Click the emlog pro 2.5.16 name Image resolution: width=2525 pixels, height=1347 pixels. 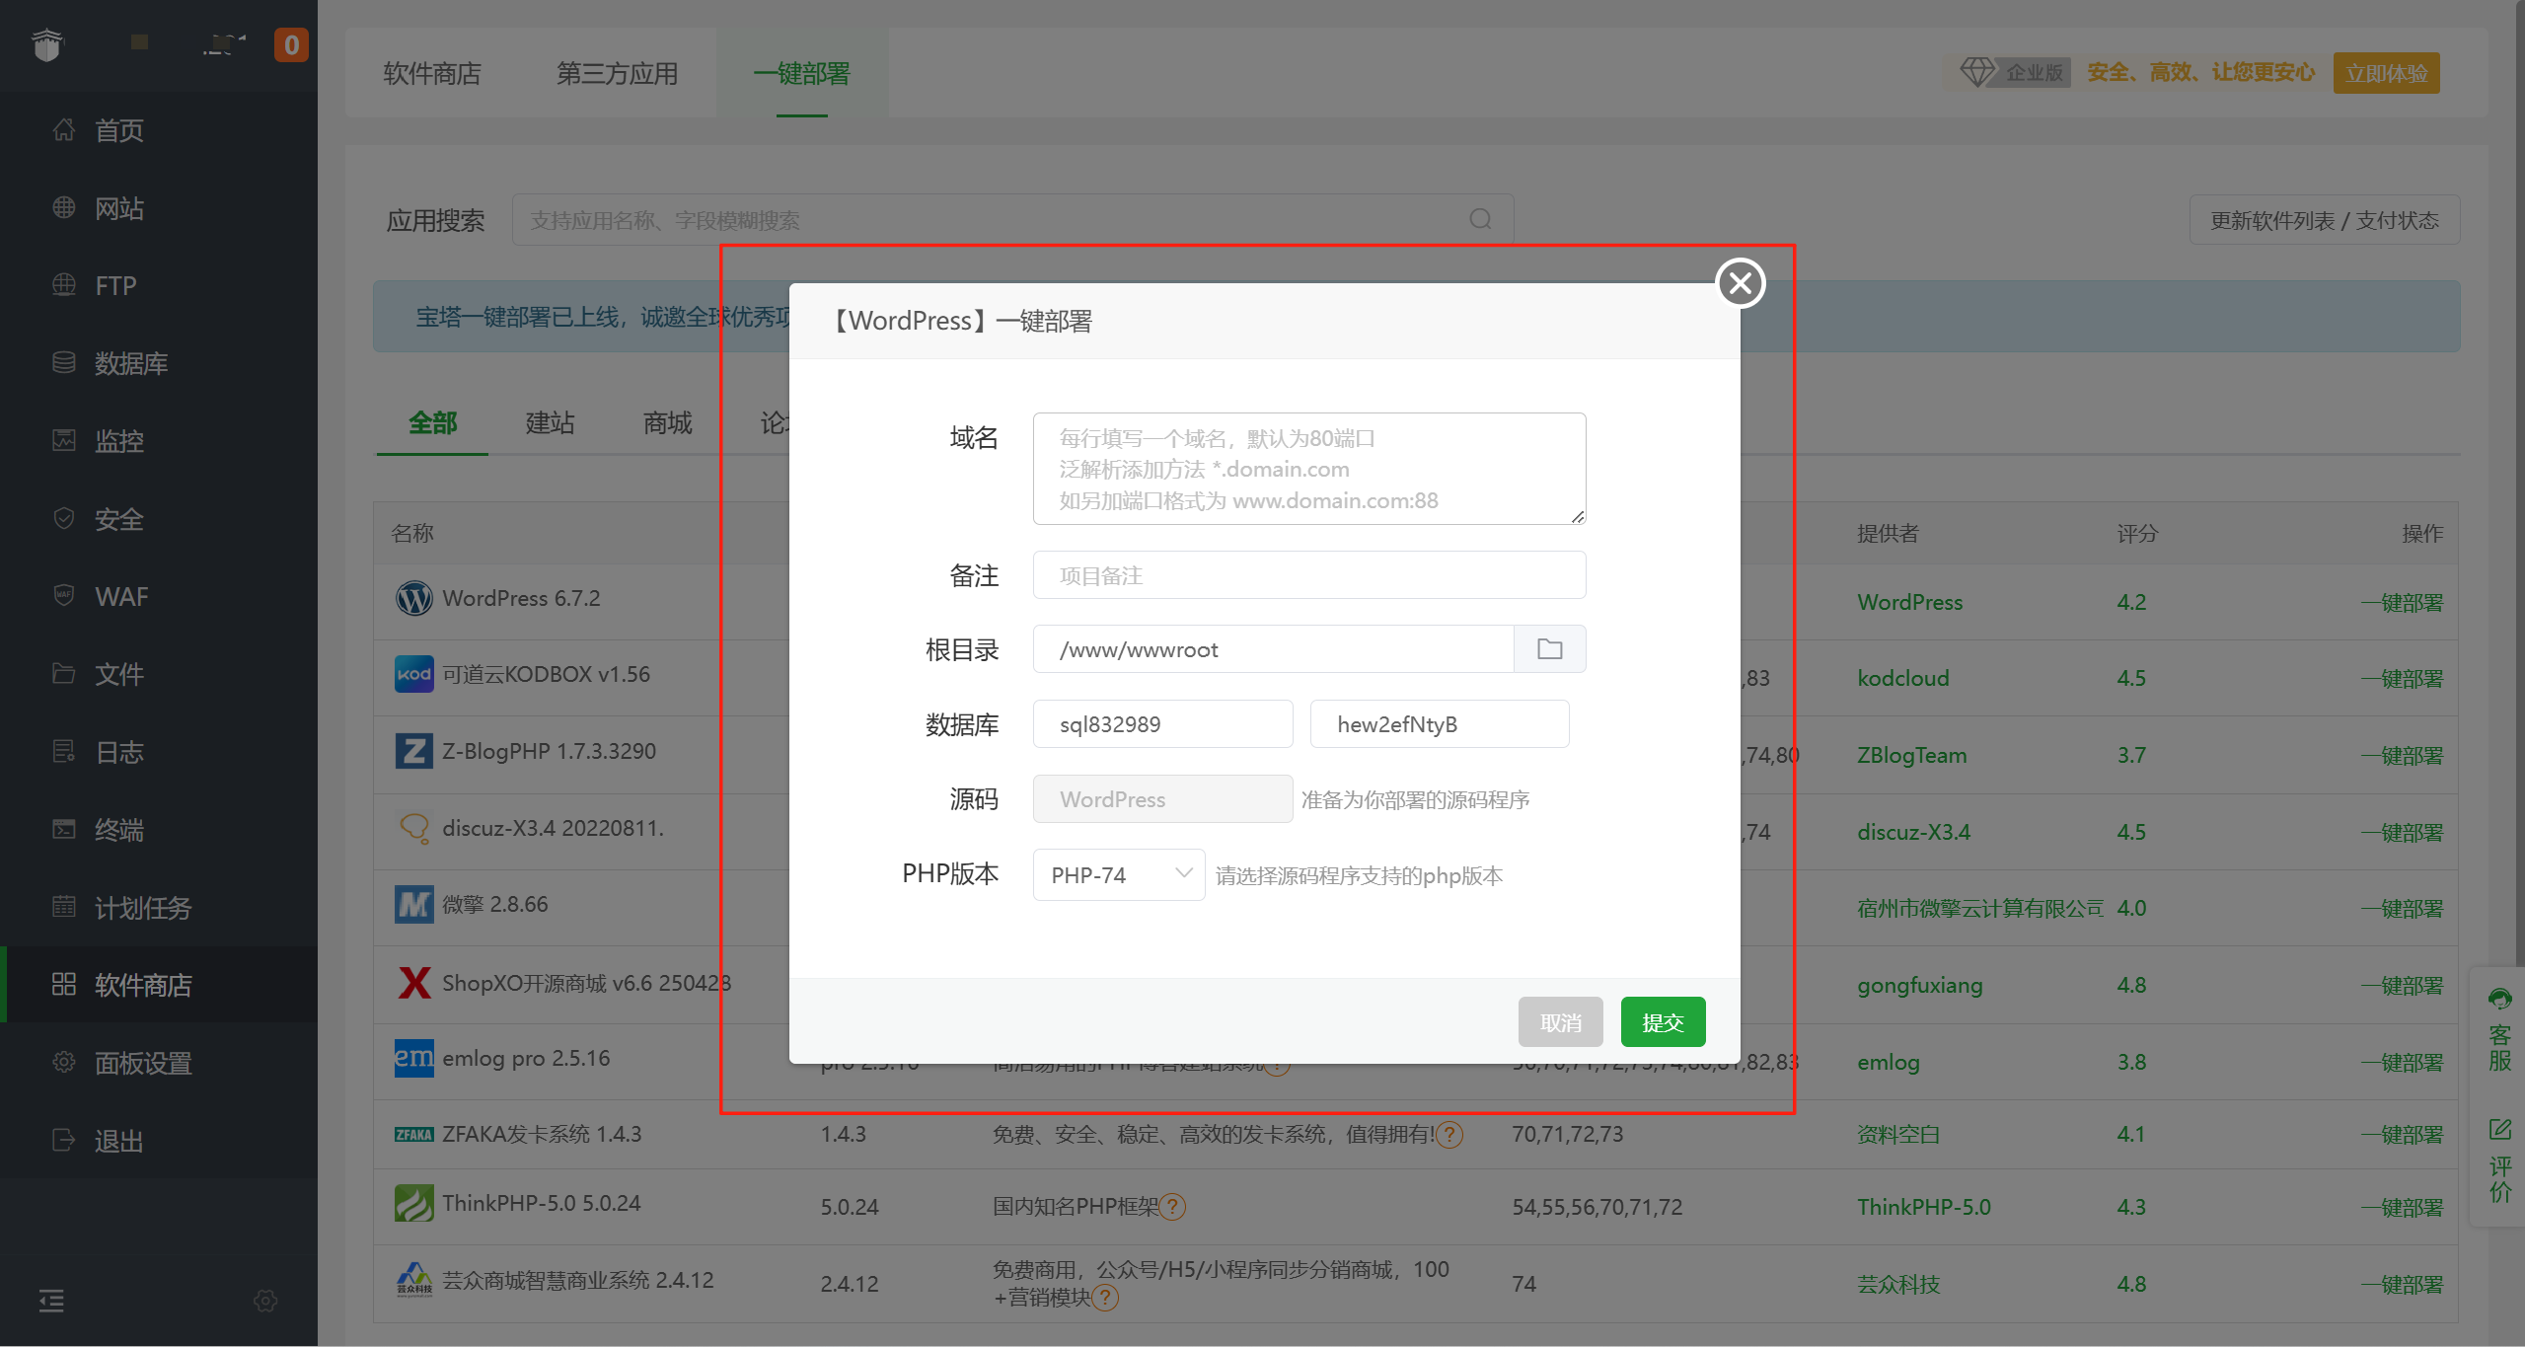[x=526, y=1058]
